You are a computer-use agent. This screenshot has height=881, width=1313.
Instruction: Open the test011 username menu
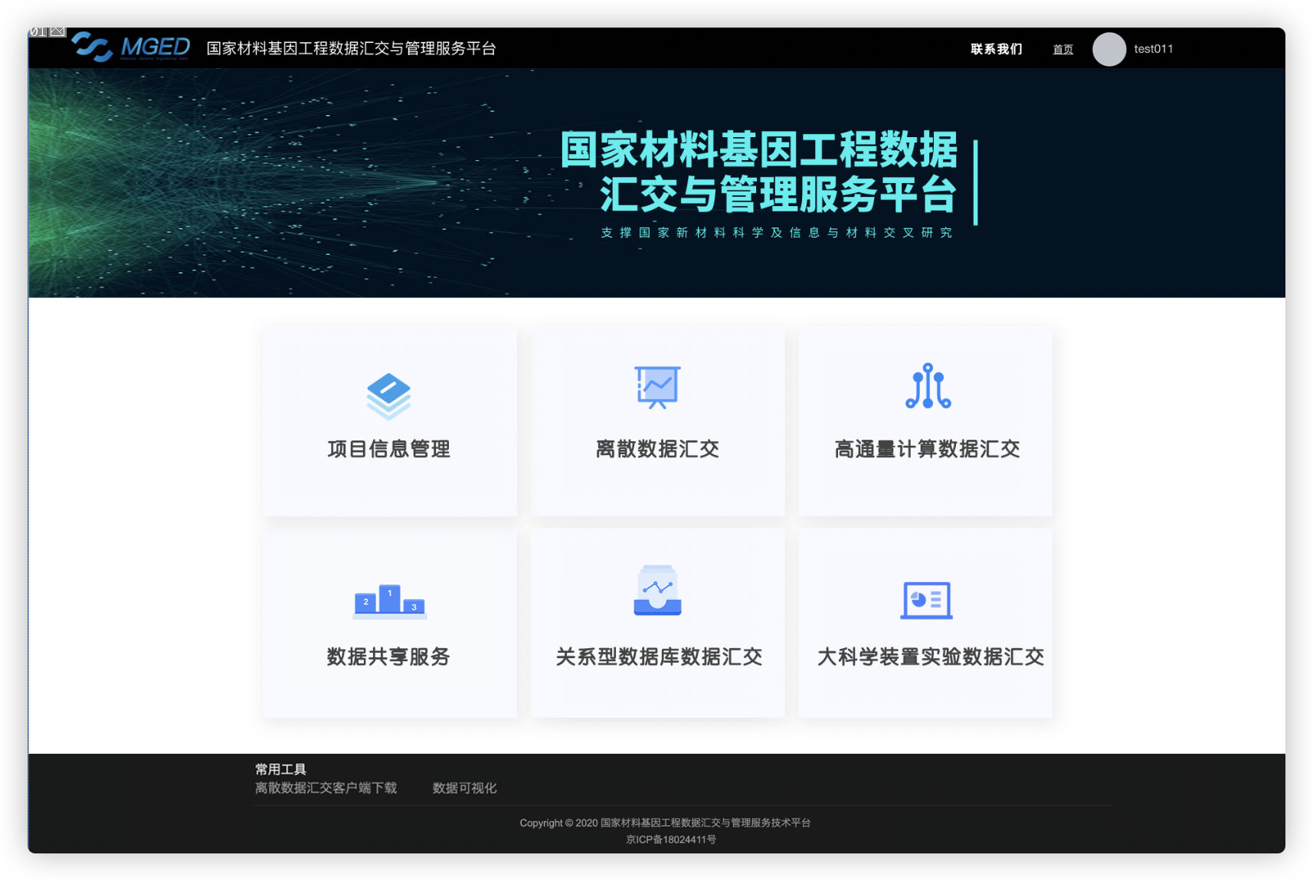coord(1153,49)
